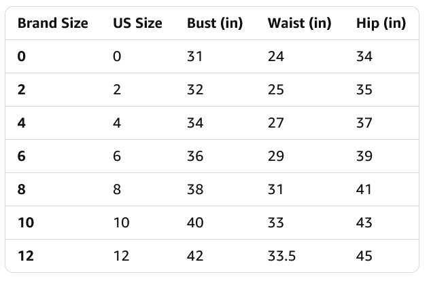The width and height of the screenshot is (431, 281).
Task: Click waist measurement 24
Action: tap(276, 56)
